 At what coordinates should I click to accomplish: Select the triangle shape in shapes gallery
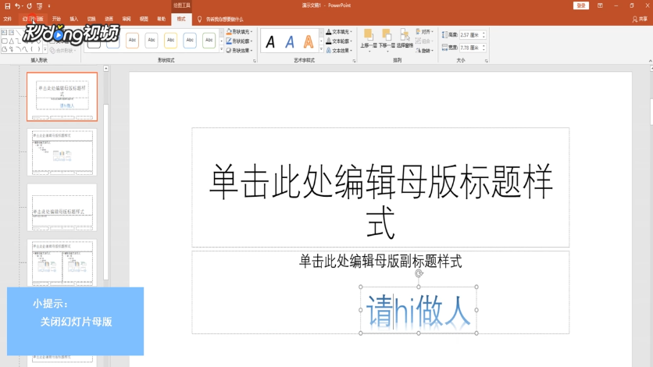click(12, 41)
